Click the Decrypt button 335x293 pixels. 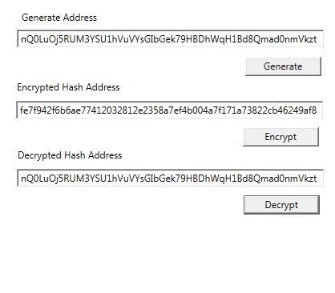click(x=281, y=205)
